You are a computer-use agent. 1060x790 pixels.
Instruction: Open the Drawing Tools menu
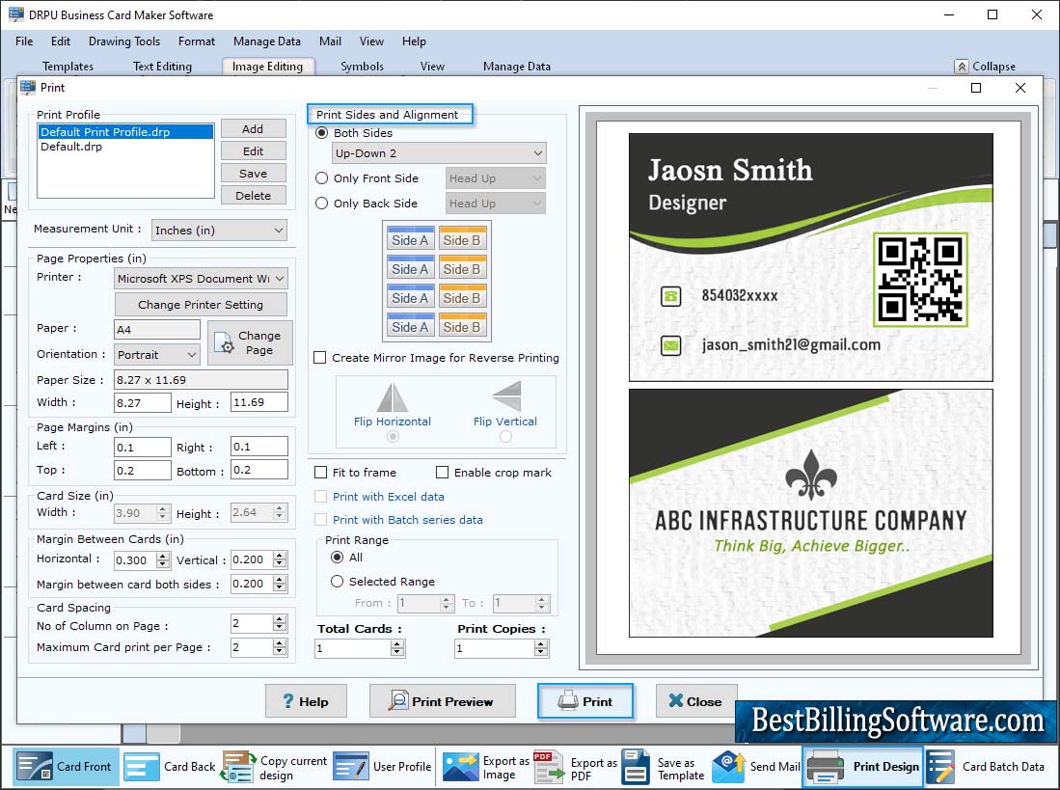coord(124,41)
